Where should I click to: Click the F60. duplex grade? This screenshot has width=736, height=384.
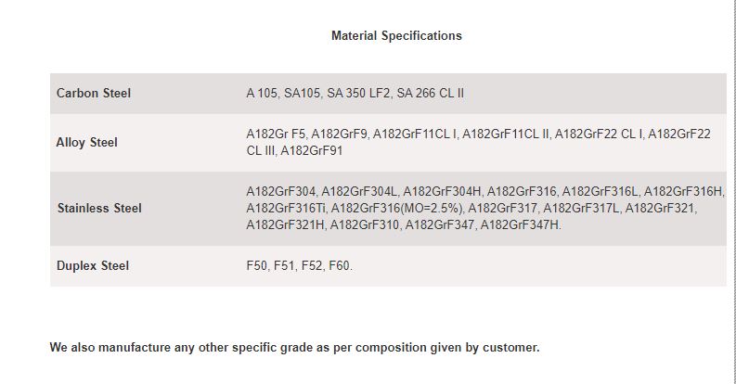(341, 266)
